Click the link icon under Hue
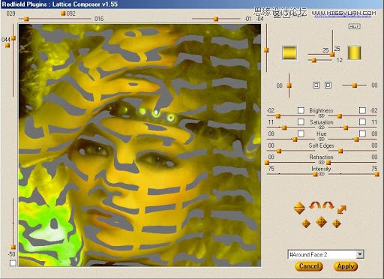384x279 pixels. pyautogui.click(x=322, y=139)
